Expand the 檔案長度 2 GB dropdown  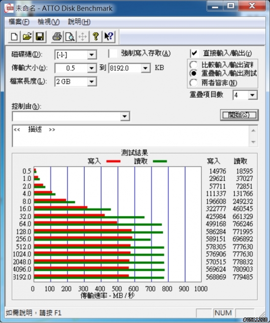(92, 81)
